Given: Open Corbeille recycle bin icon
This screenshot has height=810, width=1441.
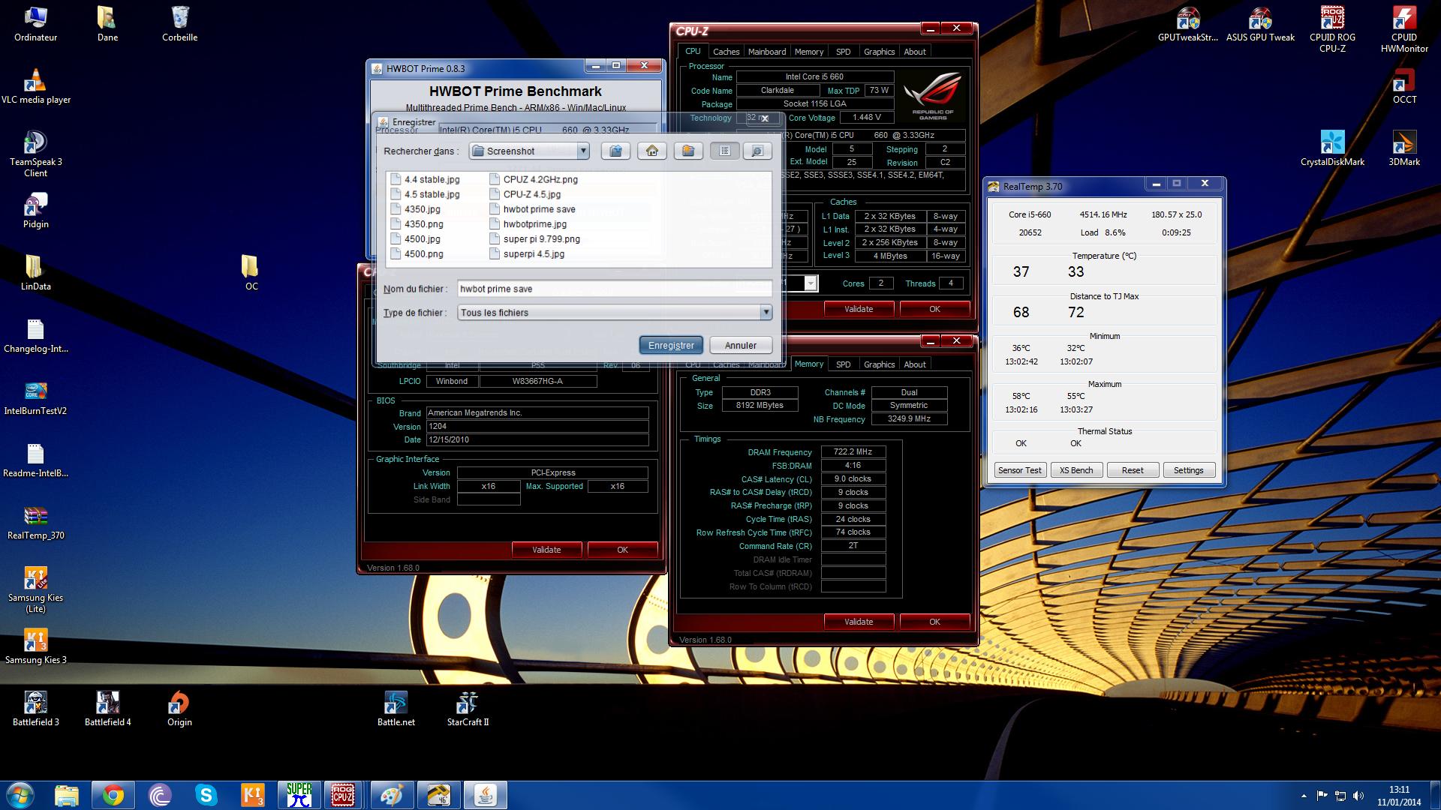Looking at the screenshot, I should (x=180, y=24).
